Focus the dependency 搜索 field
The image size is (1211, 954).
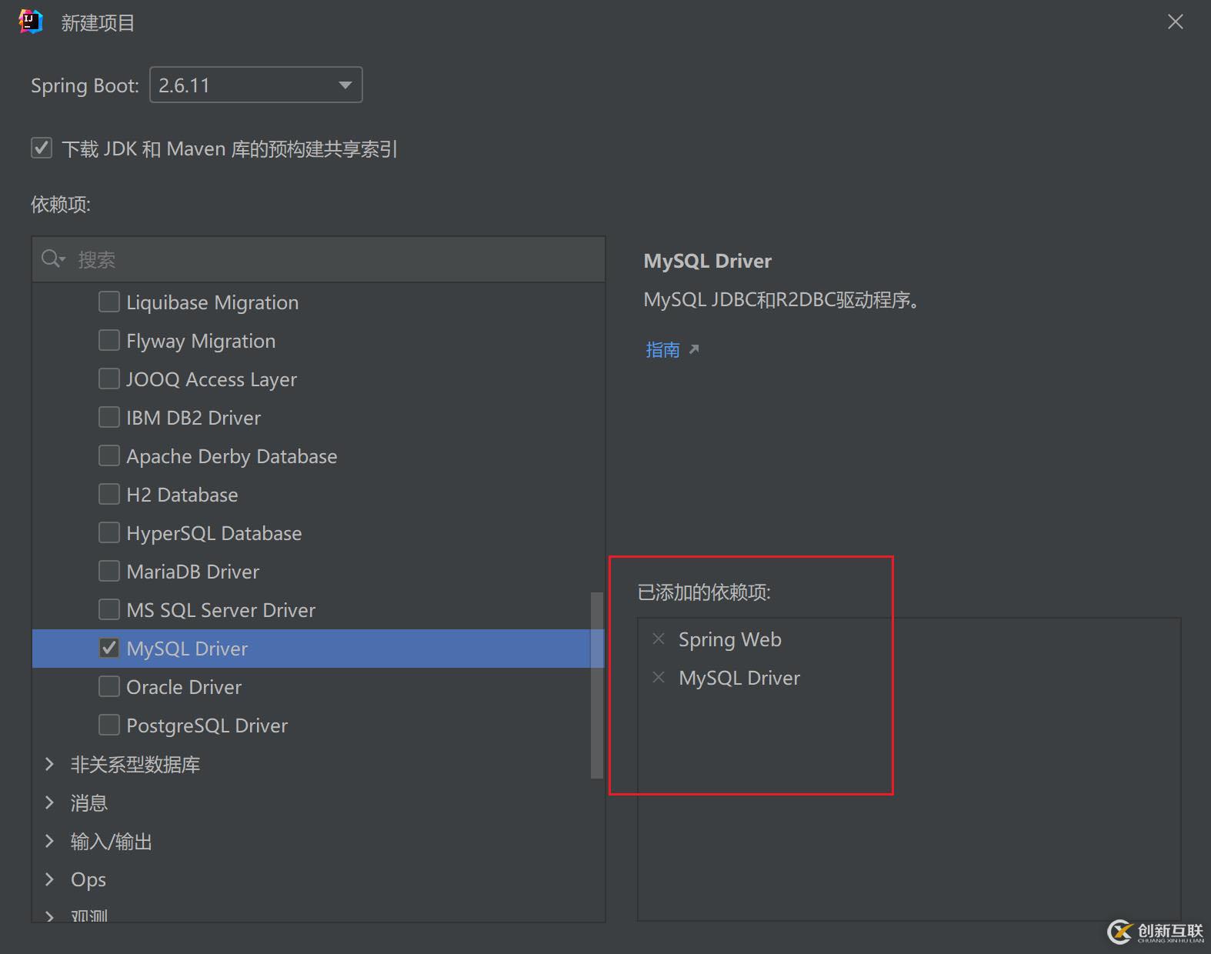click(x=319, y=259)
